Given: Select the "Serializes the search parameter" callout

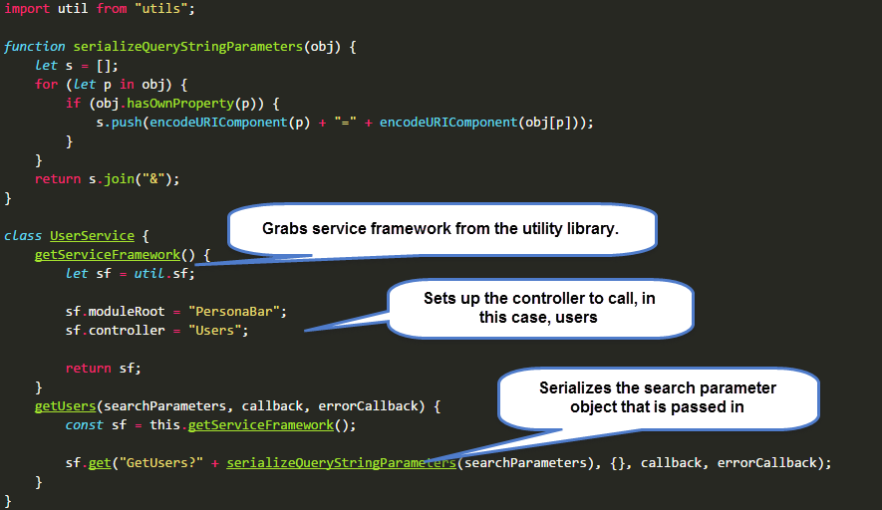Looking at the screenshot, I should click(x=657, y=397).
